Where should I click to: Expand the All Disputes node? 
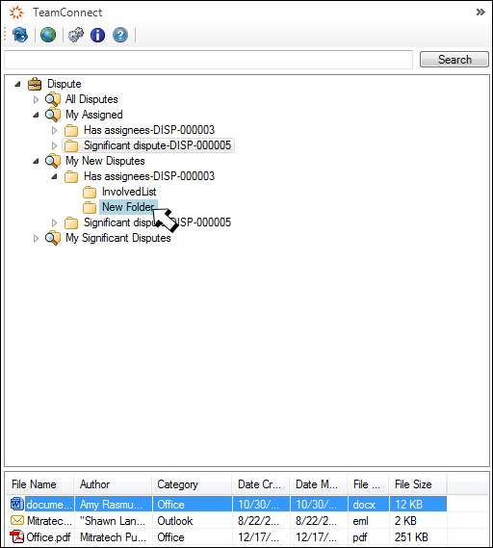[x=36, y=99]
